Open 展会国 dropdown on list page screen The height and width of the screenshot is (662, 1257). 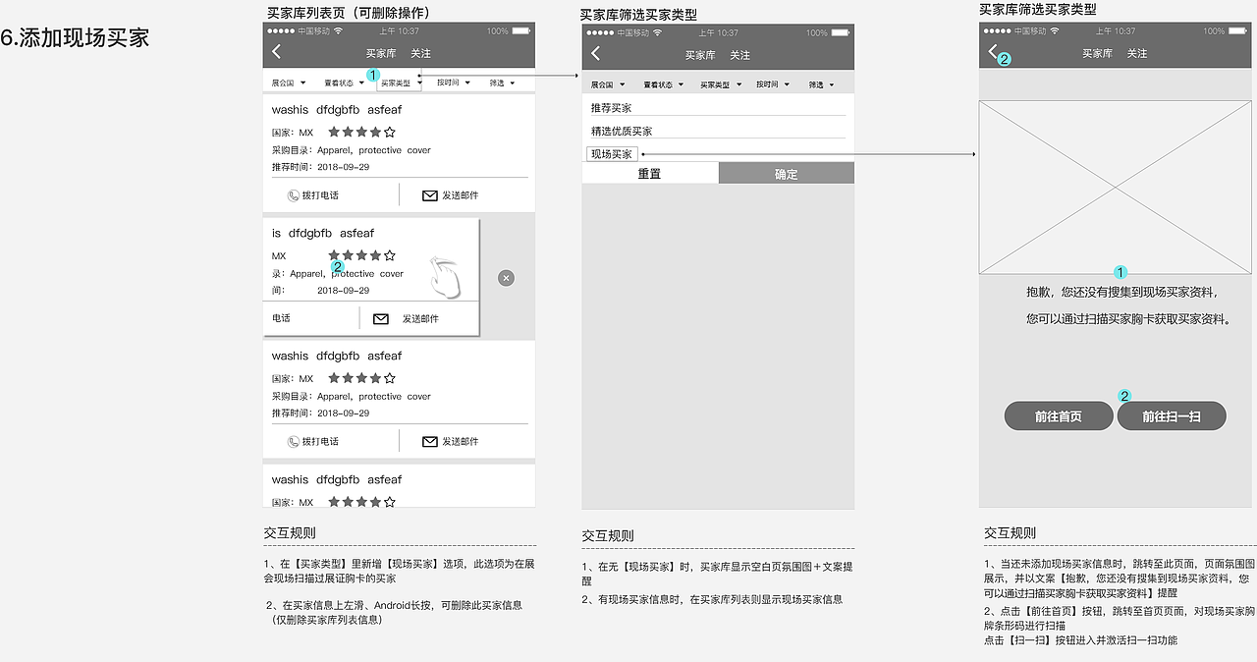point(289,83)
